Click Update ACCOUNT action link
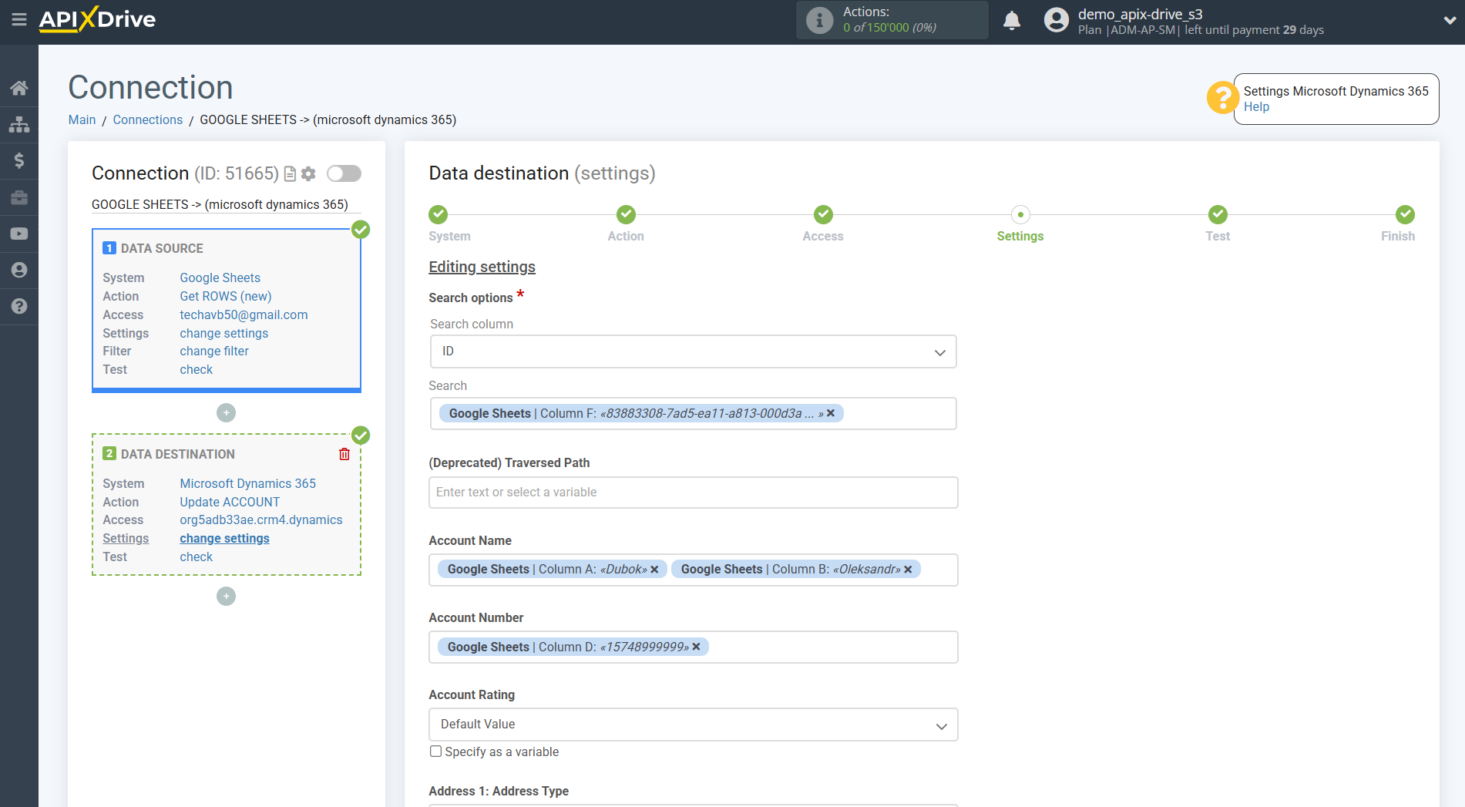Screen dimensions: 1465x807 coord(230,502)
